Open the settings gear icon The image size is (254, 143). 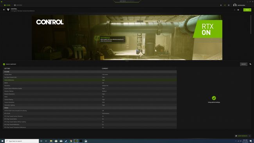pos(229,5)
